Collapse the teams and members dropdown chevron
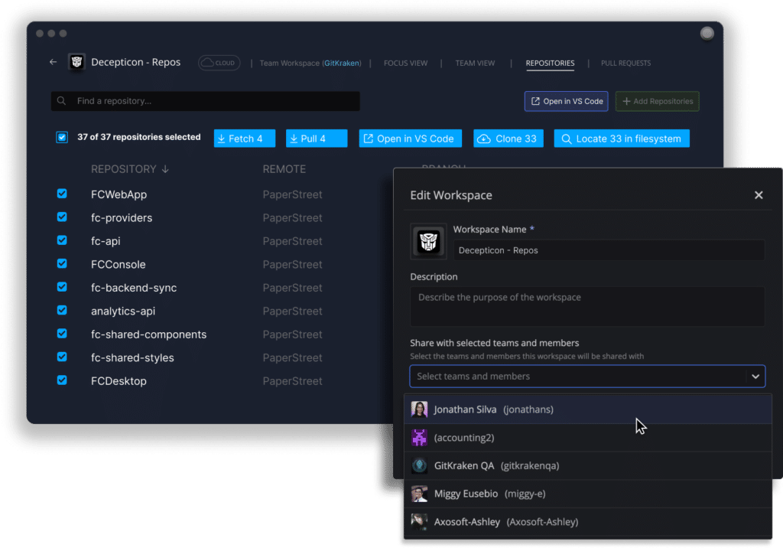 point(755,377)
